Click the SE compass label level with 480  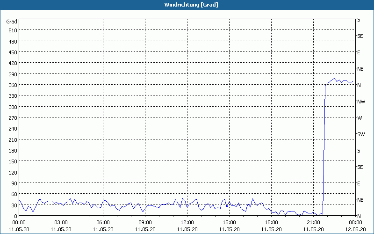(x=360, y=36)
